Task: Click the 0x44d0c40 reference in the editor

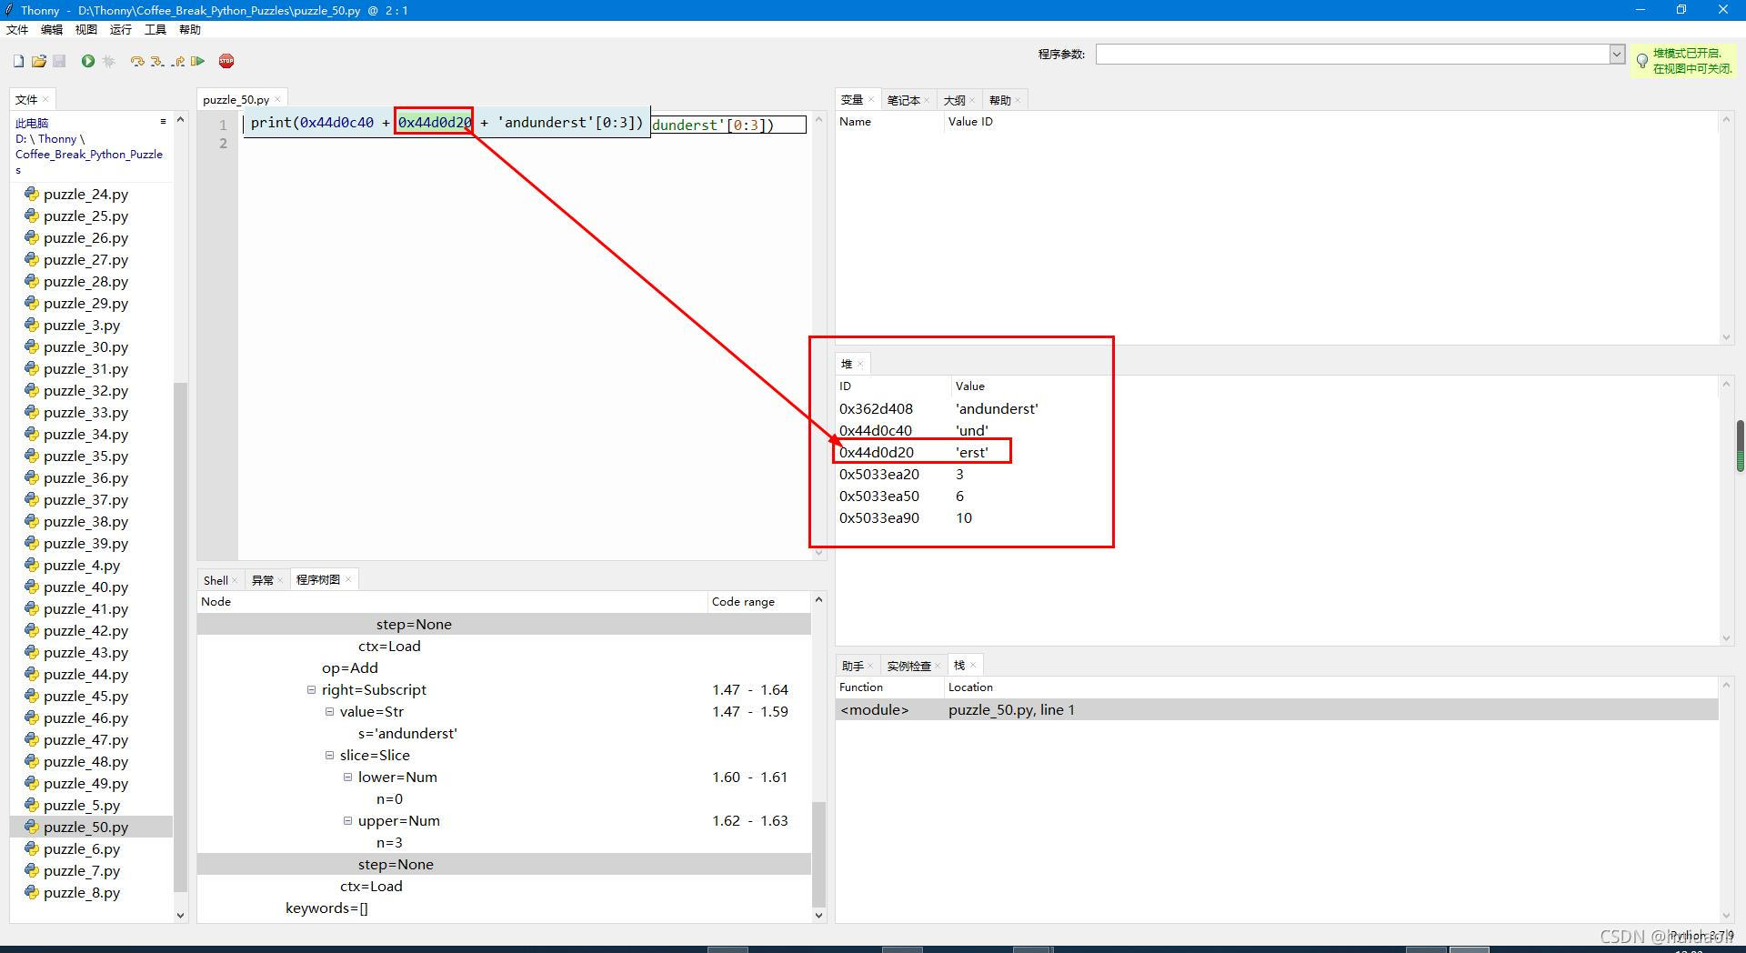Action: pos(336,122)
